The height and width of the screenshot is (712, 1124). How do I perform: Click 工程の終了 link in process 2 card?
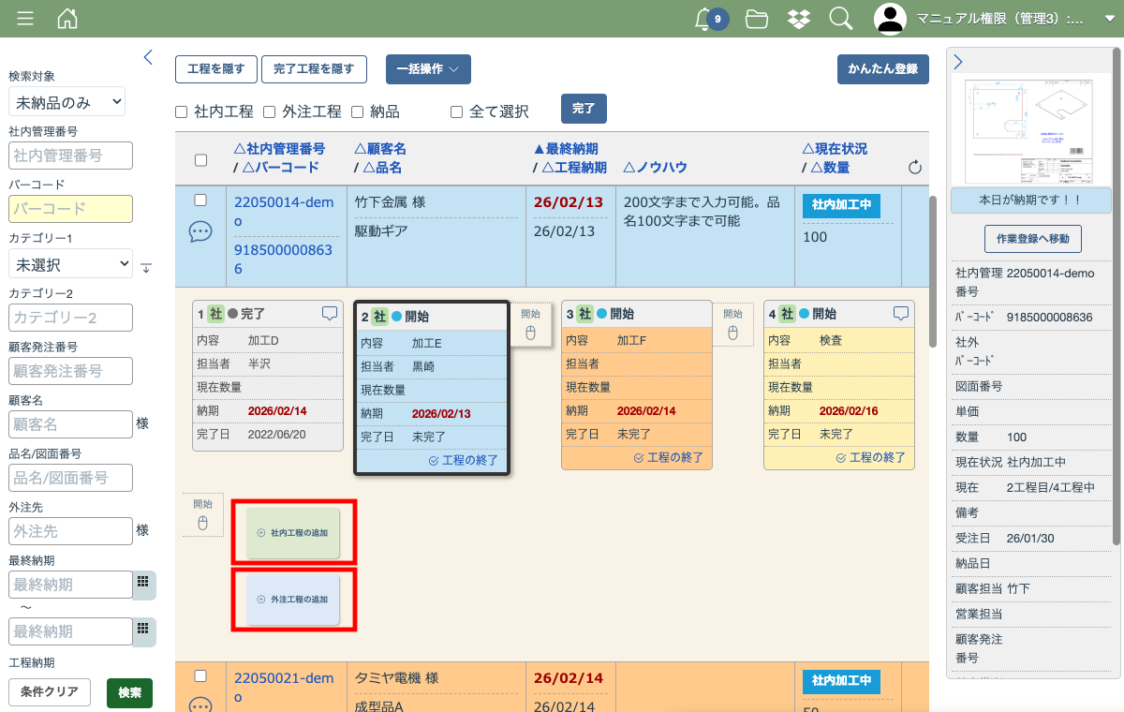463,461
